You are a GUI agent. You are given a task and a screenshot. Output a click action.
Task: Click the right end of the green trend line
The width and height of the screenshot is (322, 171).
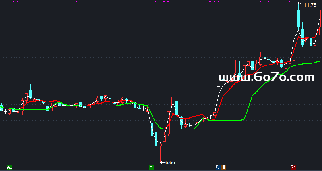click(319, 61)
